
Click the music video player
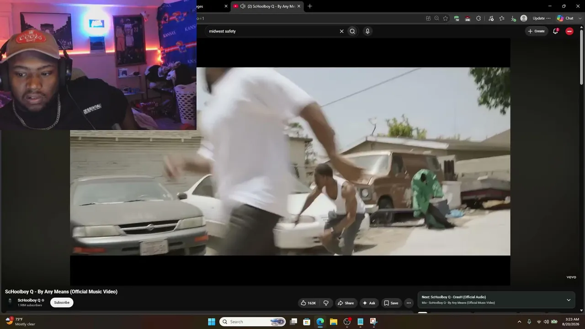[290, 161]
